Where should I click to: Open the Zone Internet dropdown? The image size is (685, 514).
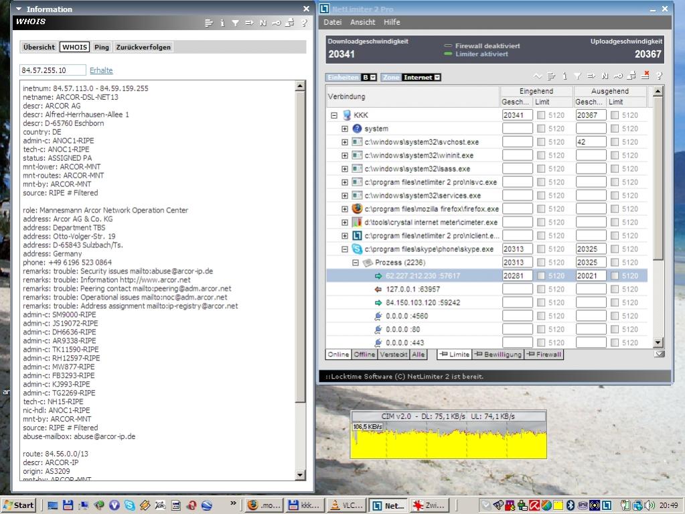(x=437, y=77)
